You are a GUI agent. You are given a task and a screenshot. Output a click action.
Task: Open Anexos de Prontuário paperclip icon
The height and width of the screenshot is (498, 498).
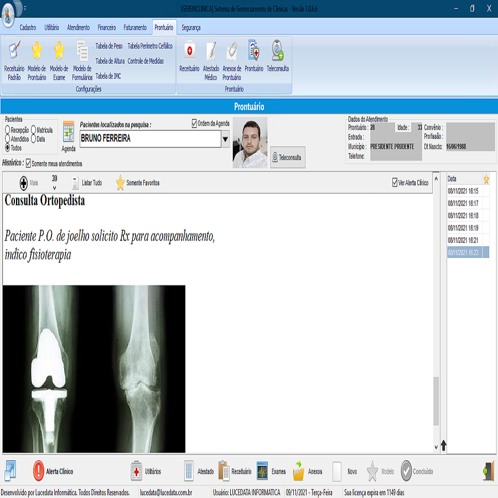coord(232,51)
